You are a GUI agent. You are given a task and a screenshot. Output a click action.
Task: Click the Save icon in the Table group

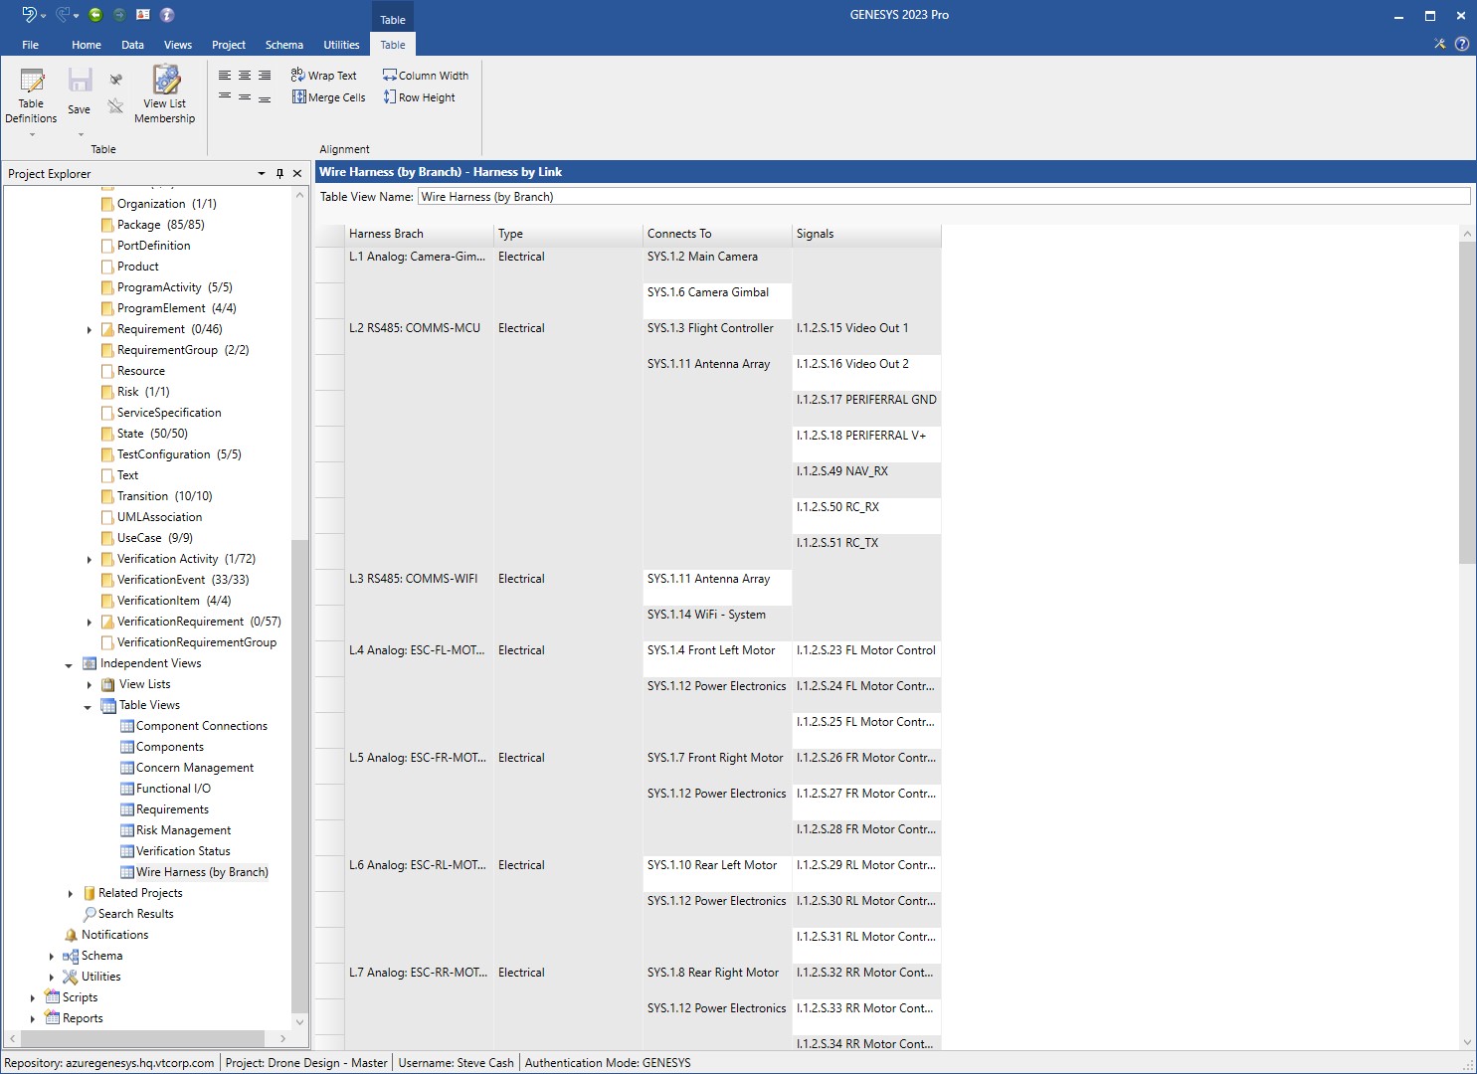[79, 85]
